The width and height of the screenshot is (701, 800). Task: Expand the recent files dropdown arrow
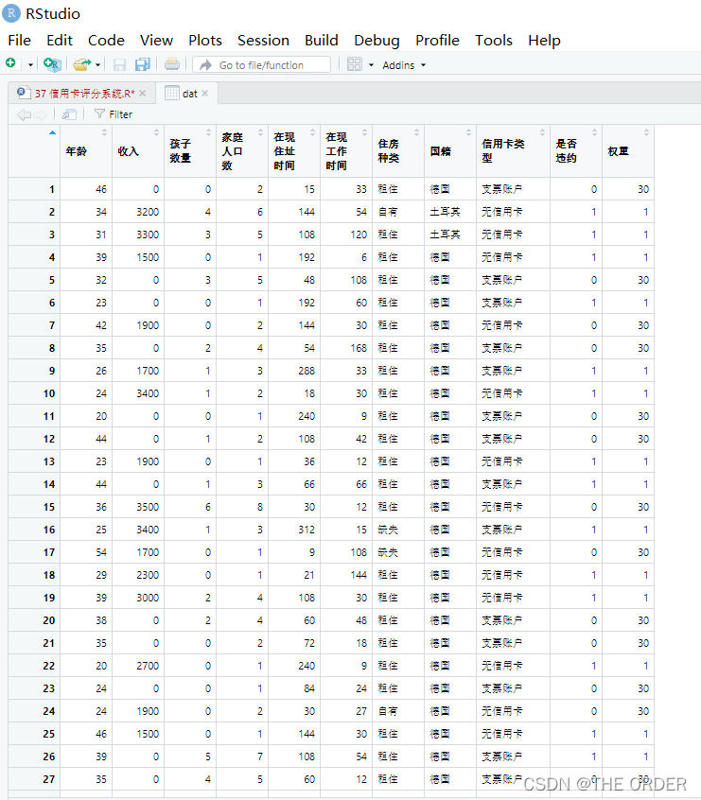click(x=98, y=65)
